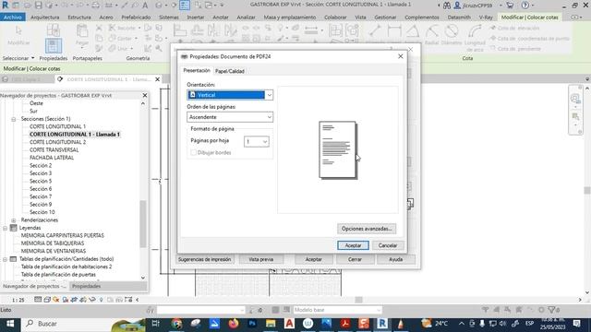
Task: Open the Help question mark icon
Action: coord(525,6)
